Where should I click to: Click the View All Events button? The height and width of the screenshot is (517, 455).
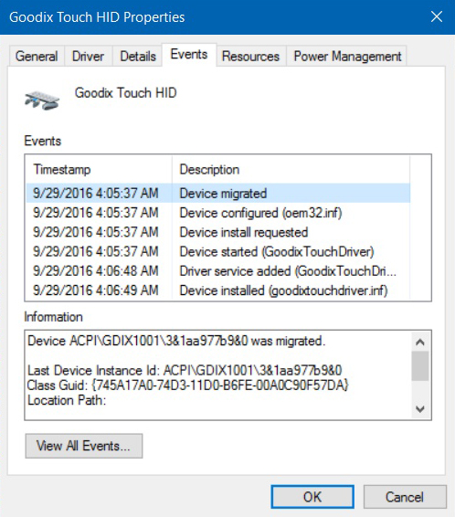pos(84,446)
